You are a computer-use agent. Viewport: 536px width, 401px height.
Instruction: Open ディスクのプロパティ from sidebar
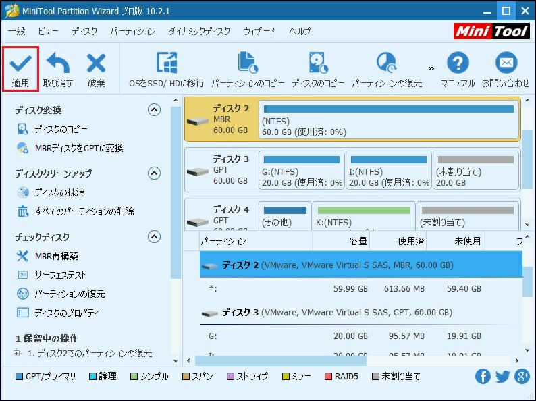pyautogui.click(x=67, y=313)
